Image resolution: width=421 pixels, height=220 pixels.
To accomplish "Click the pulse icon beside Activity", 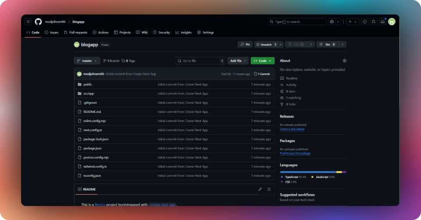I will 282,85.
